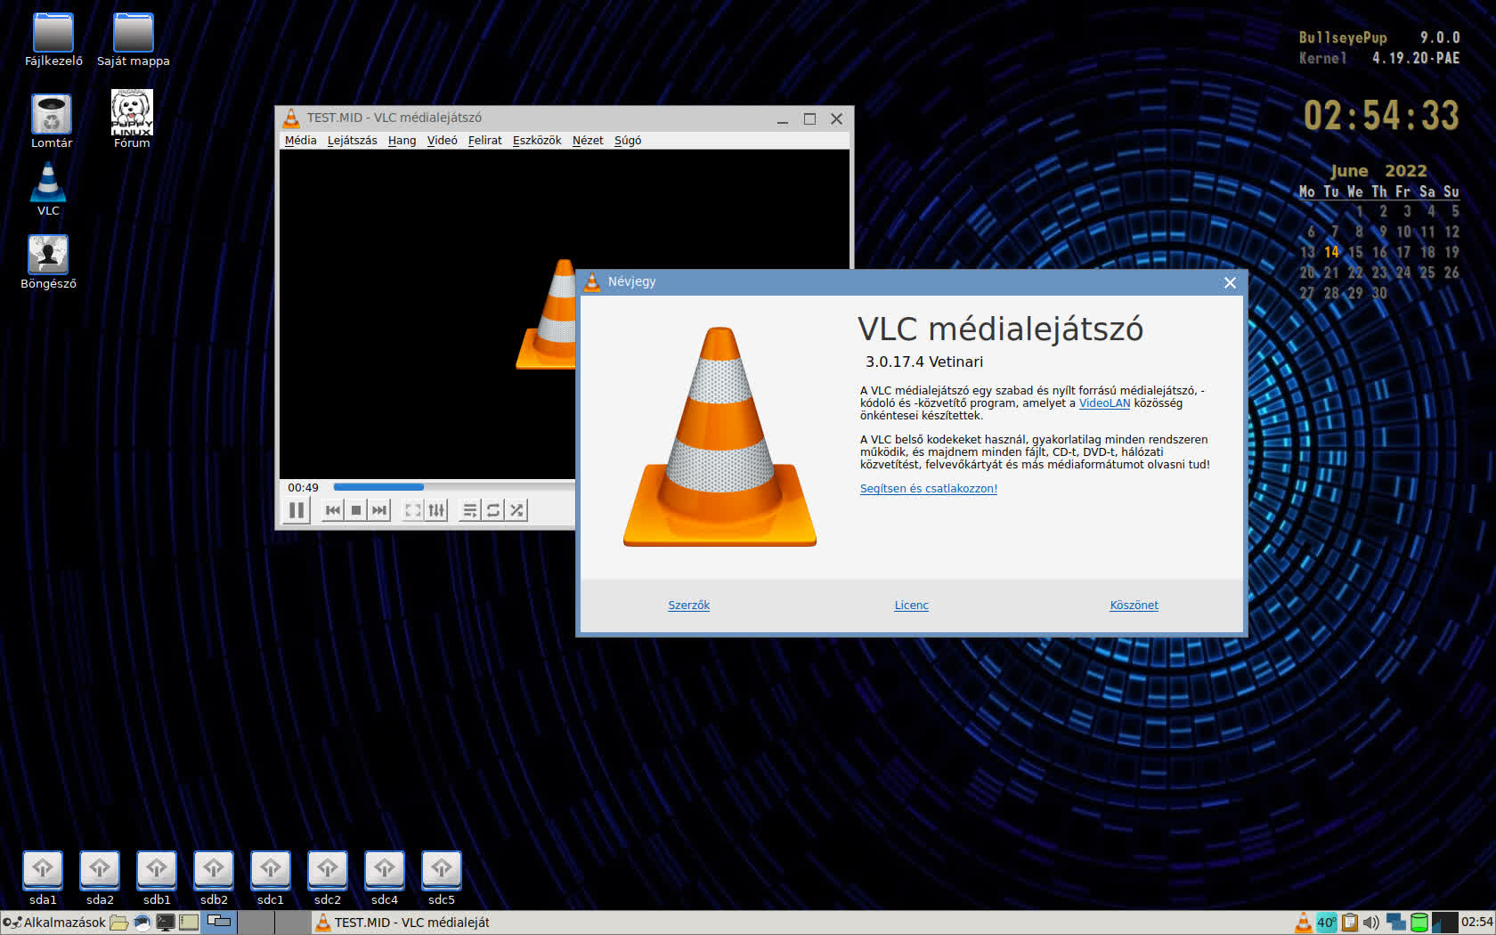This screenshot has width=1496, height=935.
Task: Select the sdb1 drive icon
Action: [157, 878]
